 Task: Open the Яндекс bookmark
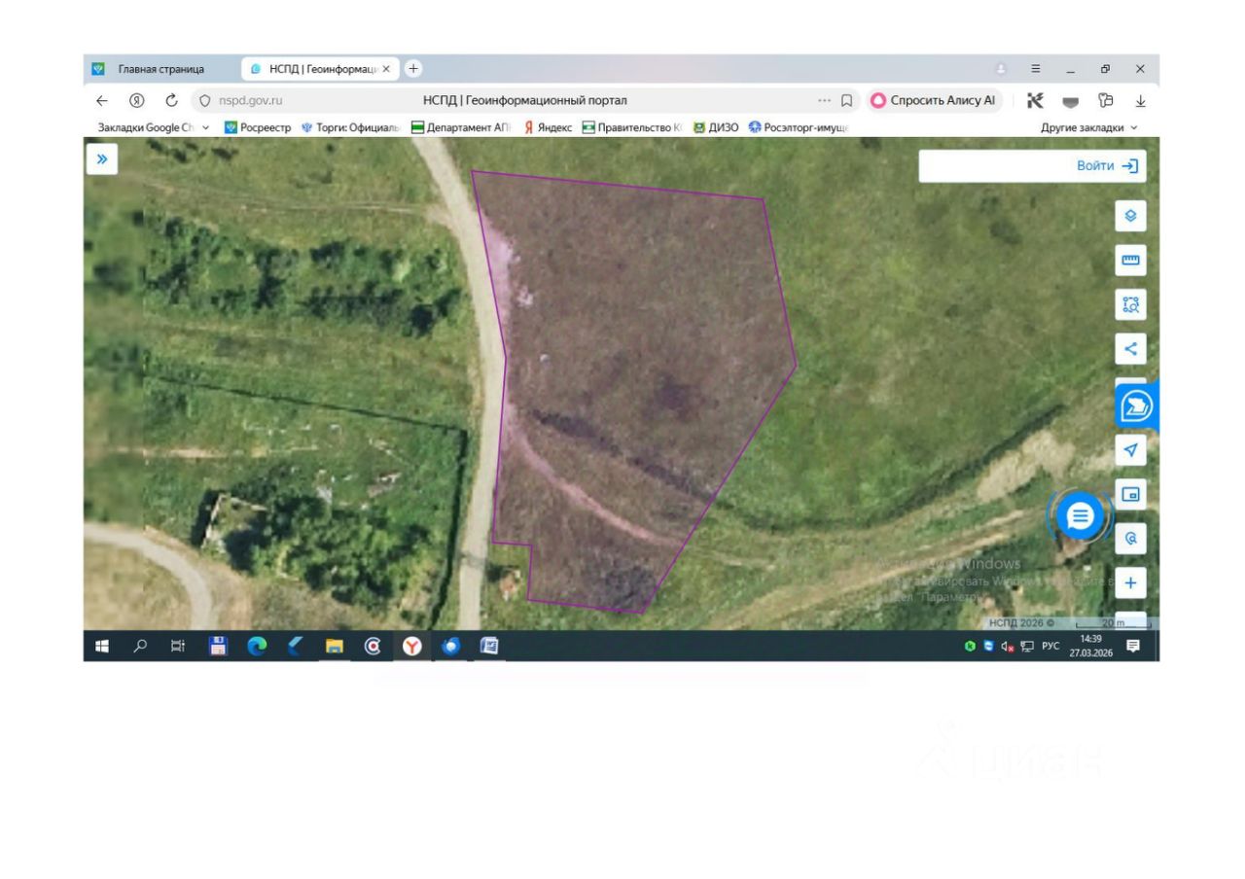coord(549,127)
